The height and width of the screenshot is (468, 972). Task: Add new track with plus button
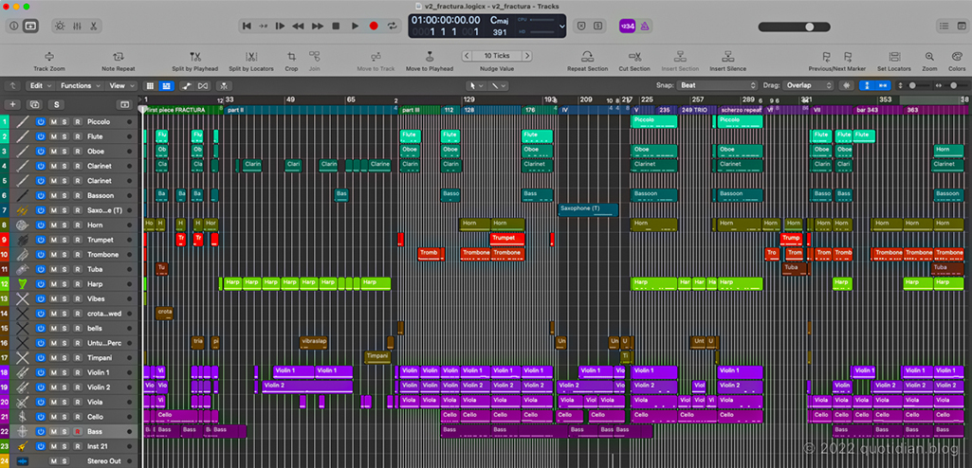click(13, 104)
